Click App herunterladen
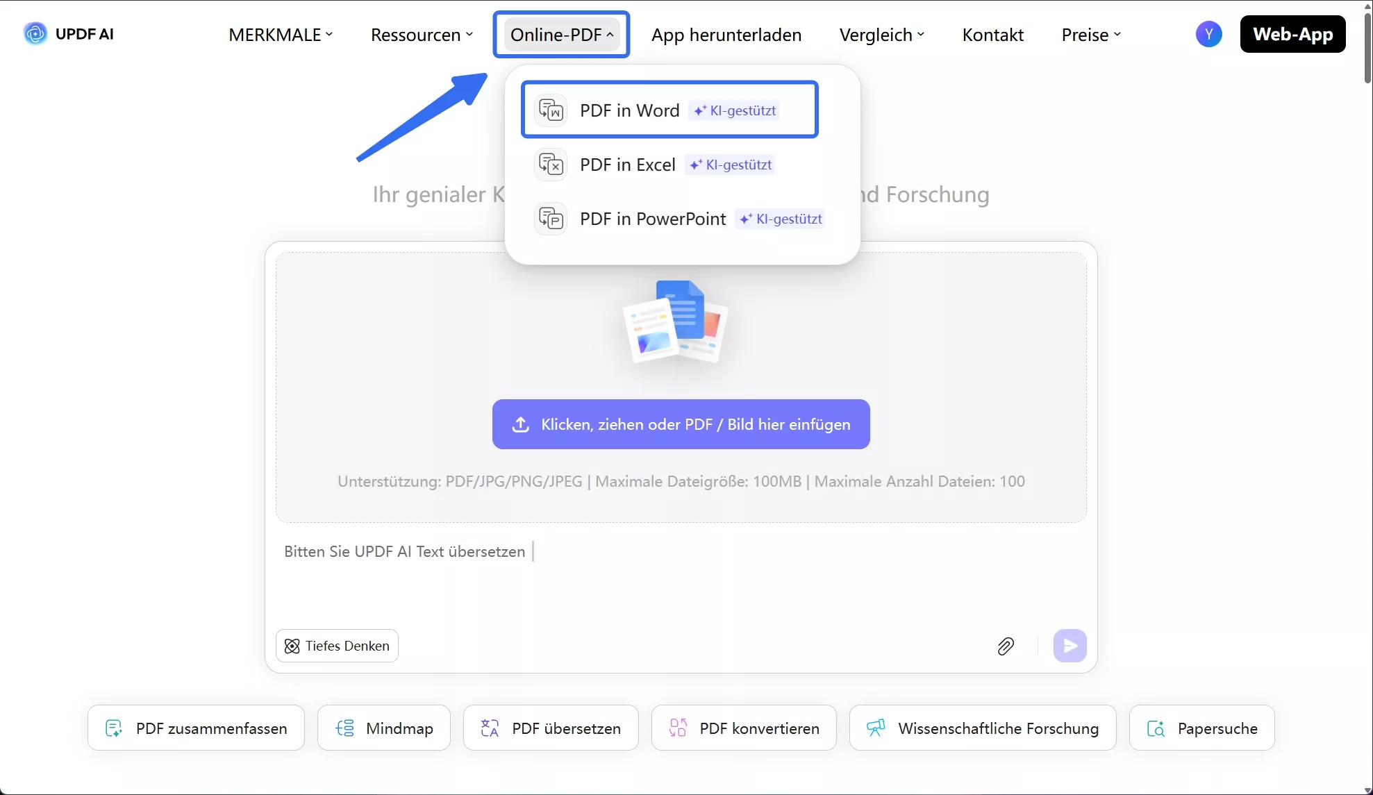1373x795 pixels. [726, 34]
